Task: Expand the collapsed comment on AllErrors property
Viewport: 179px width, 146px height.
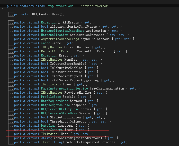Action: tap(11, 23)
